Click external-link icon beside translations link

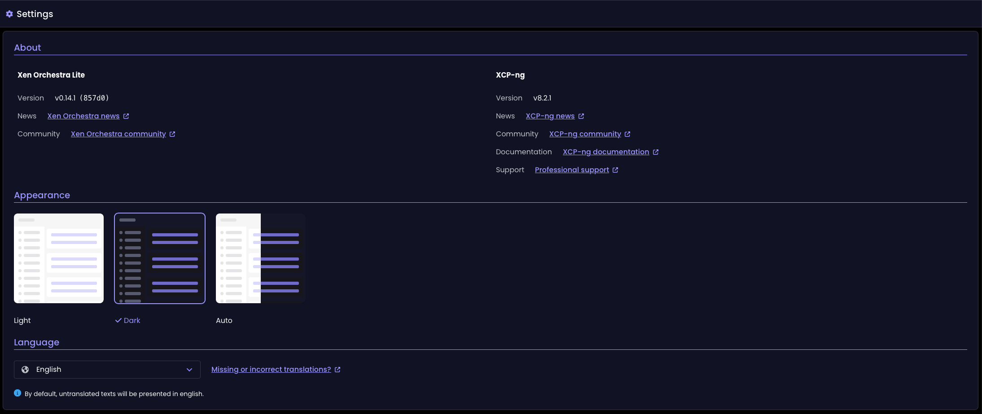pyautogui.click(x=338, y=370)
